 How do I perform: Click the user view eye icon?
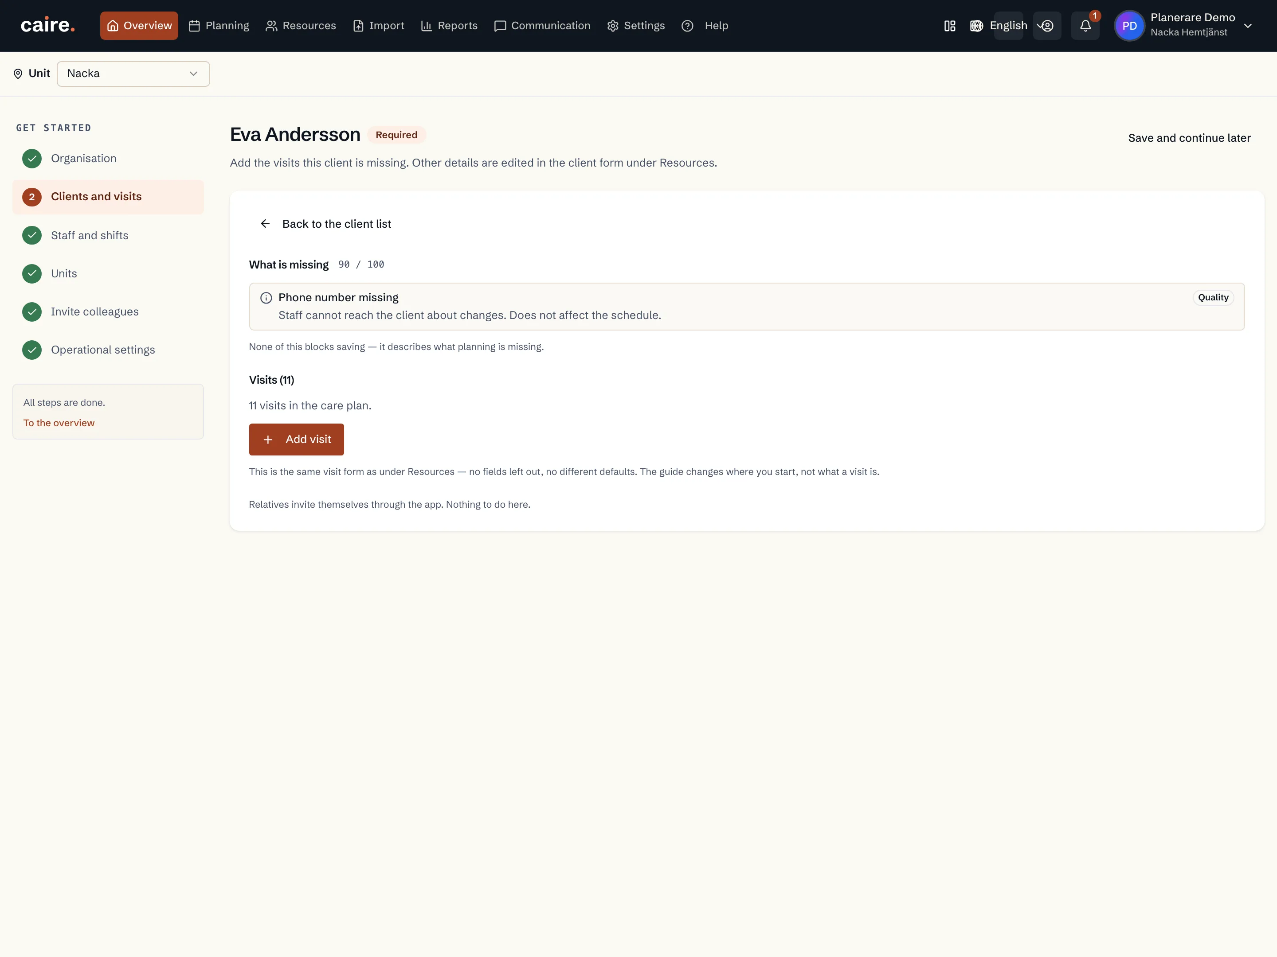coord(1047,26)
